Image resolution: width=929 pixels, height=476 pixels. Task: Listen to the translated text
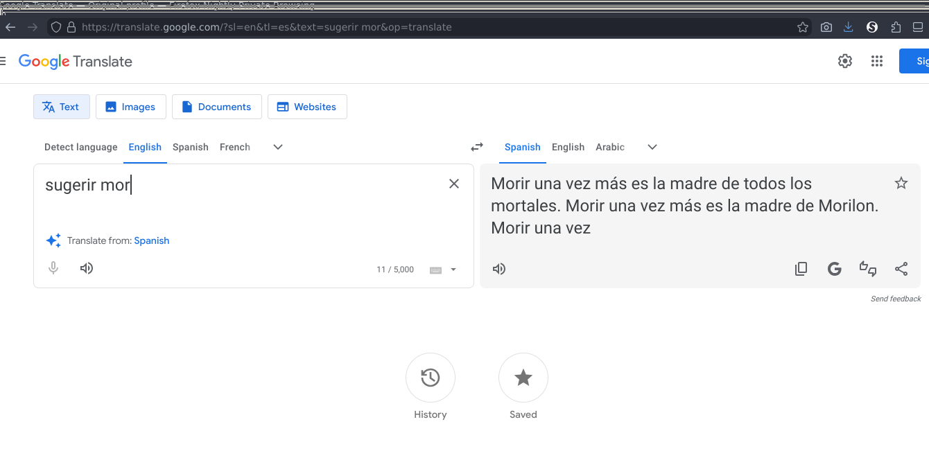click(499, 269)
